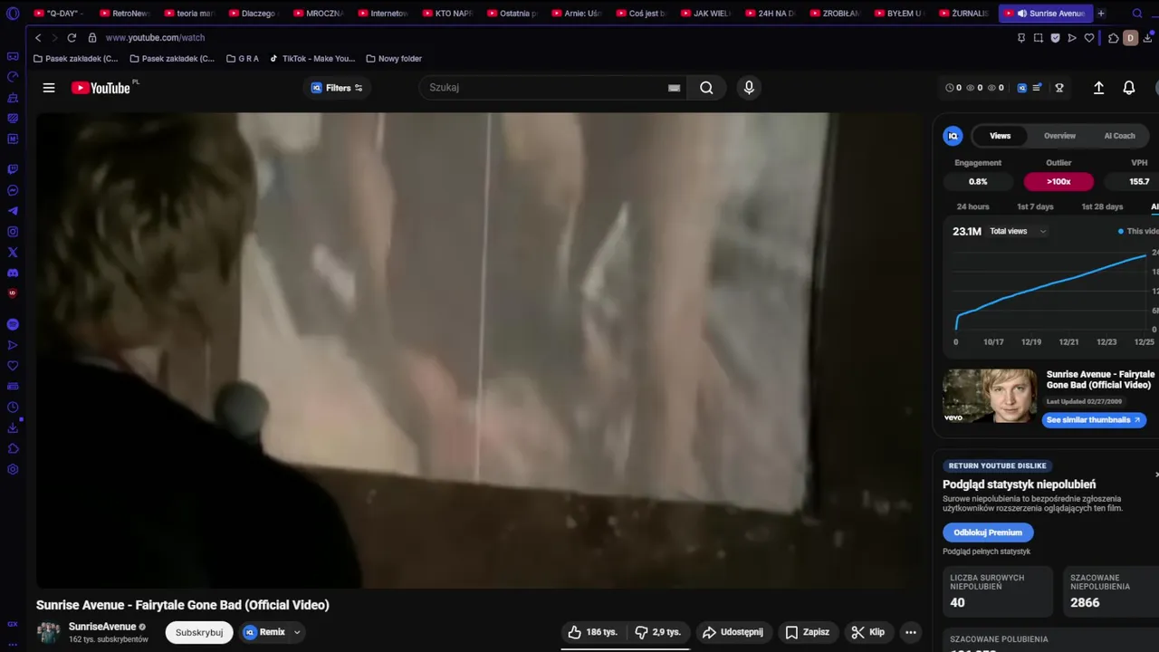Switch to the Overview tab
The width and height of the screenshot is (1159, 652).
tap(1059, 136)
